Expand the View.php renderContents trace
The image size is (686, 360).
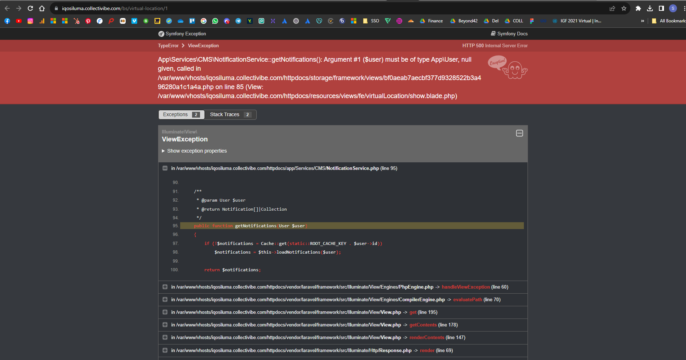point(165,337)
